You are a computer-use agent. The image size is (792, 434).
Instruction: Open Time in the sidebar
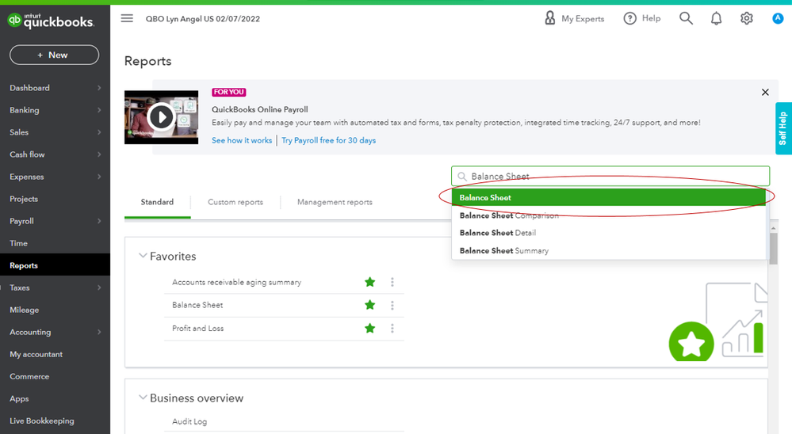19,243
